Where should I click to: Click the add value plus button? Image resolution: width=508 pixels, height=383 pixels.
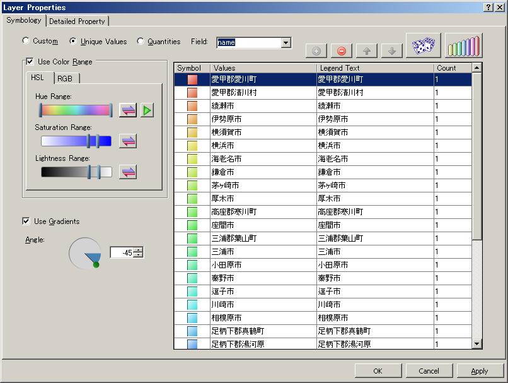(316, 51)
